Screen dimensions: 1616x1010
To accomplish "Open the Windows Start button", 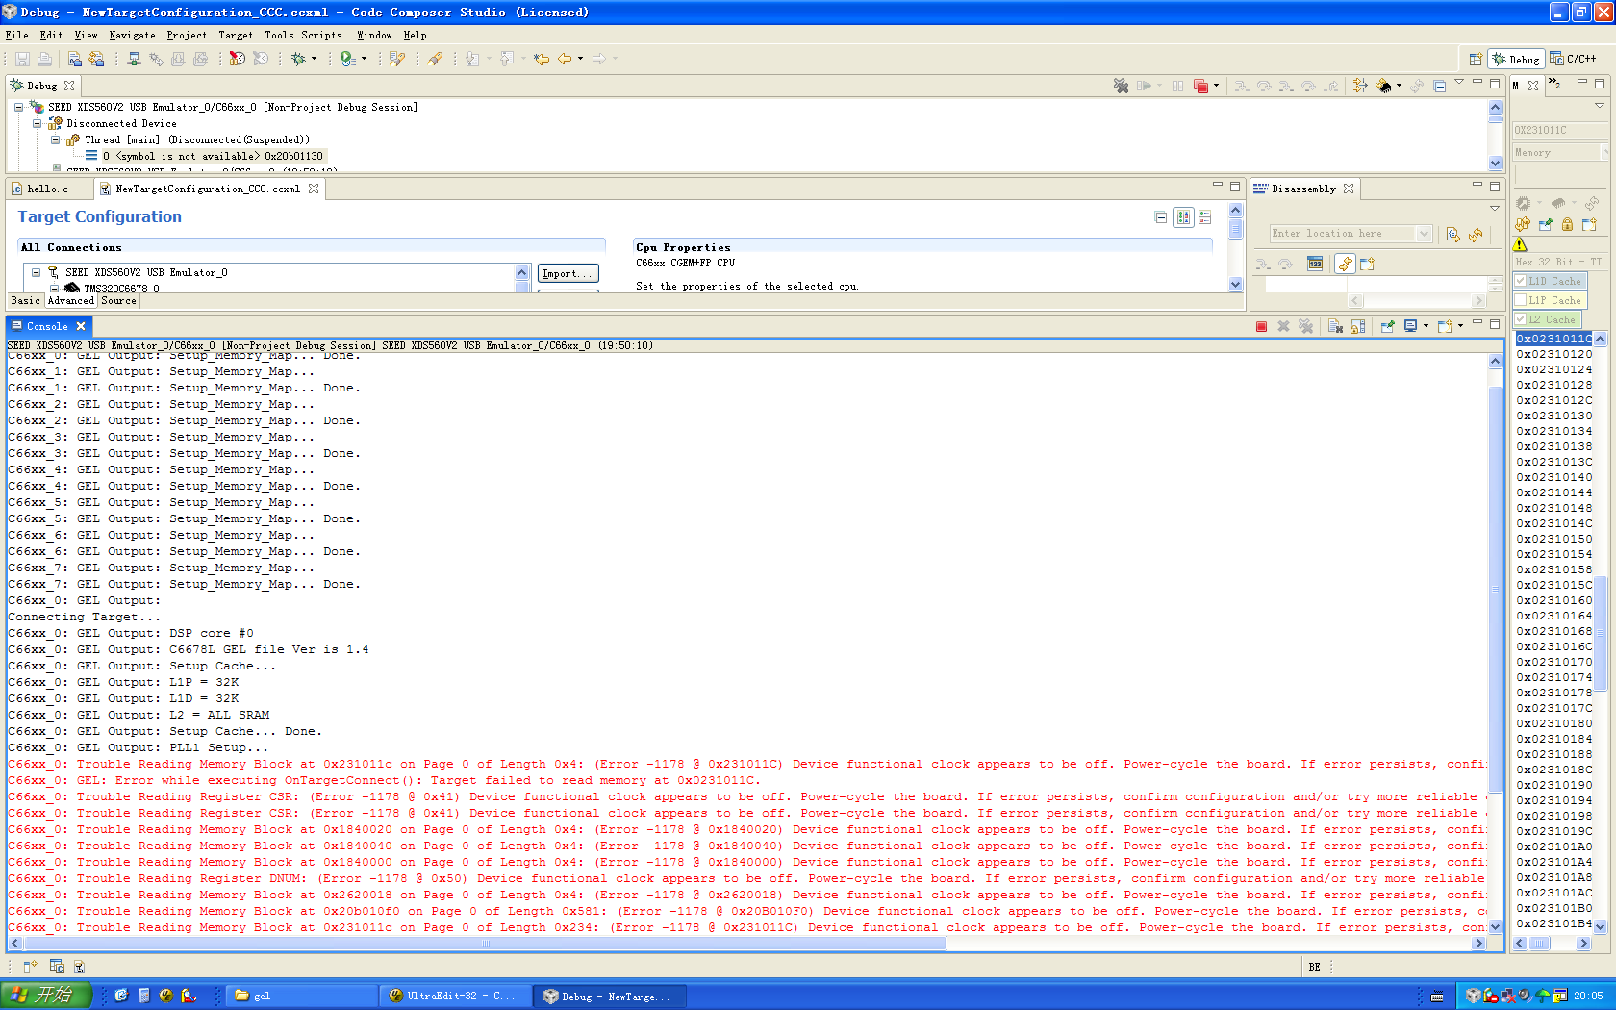I will [x=46, y=995].
